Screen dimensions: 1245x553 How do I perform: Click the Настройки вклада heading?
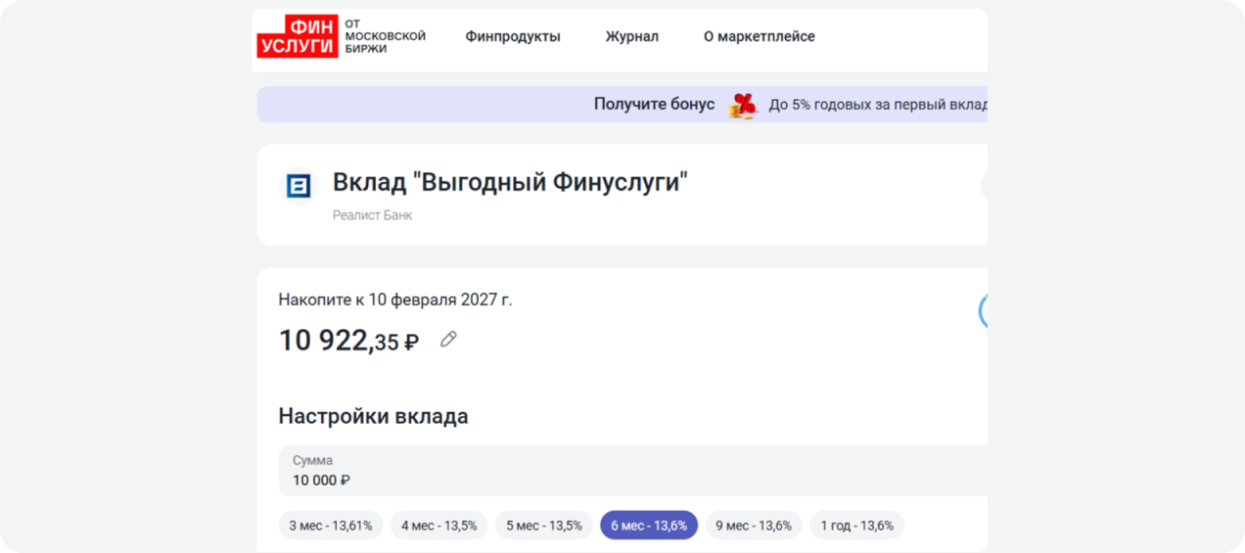(373, 416)
